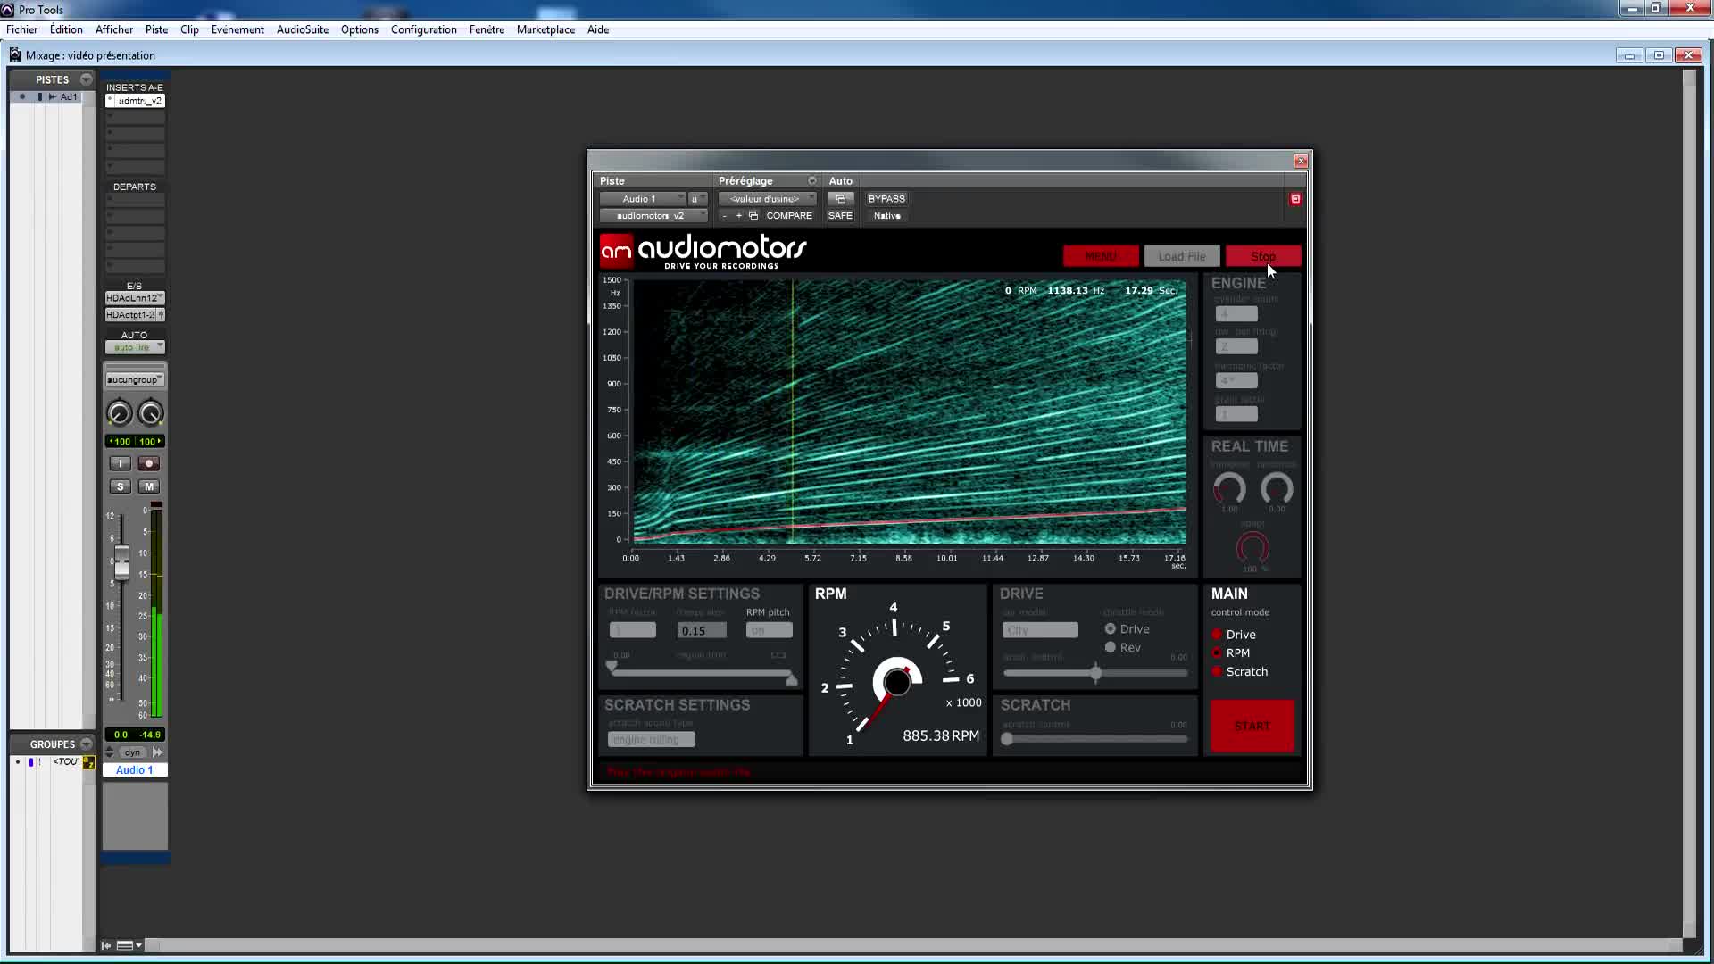The height and width of the screenshot is (964, 1714).
Task: Click the Real Time left knob
Action: click(x=1229, y=489)
